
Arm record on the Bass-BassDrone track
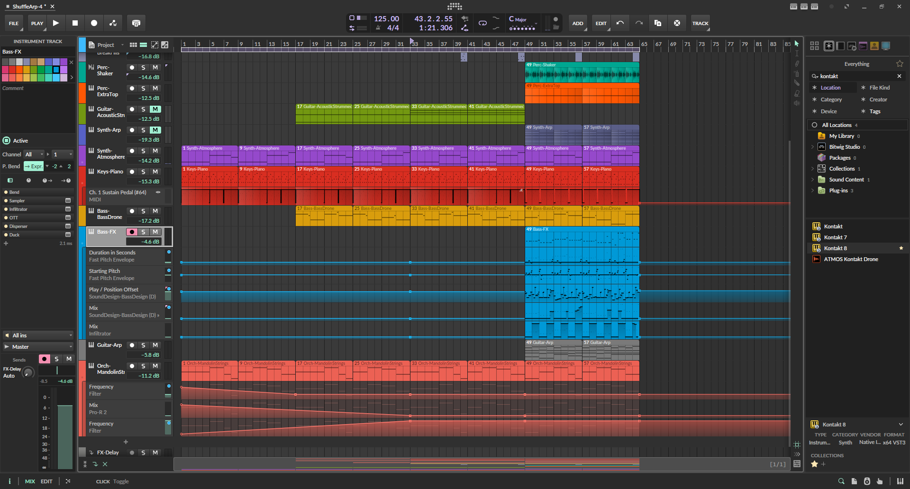[x=132, y=211]
